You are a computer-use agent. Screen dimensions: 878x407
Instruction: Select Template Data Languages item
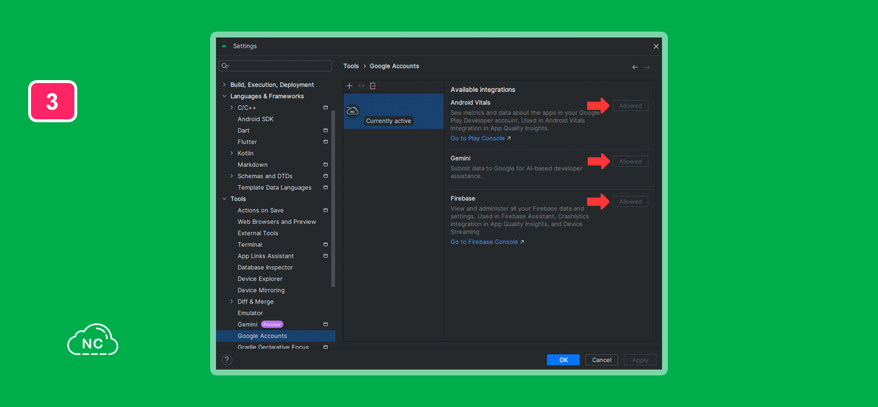point(275,188)
